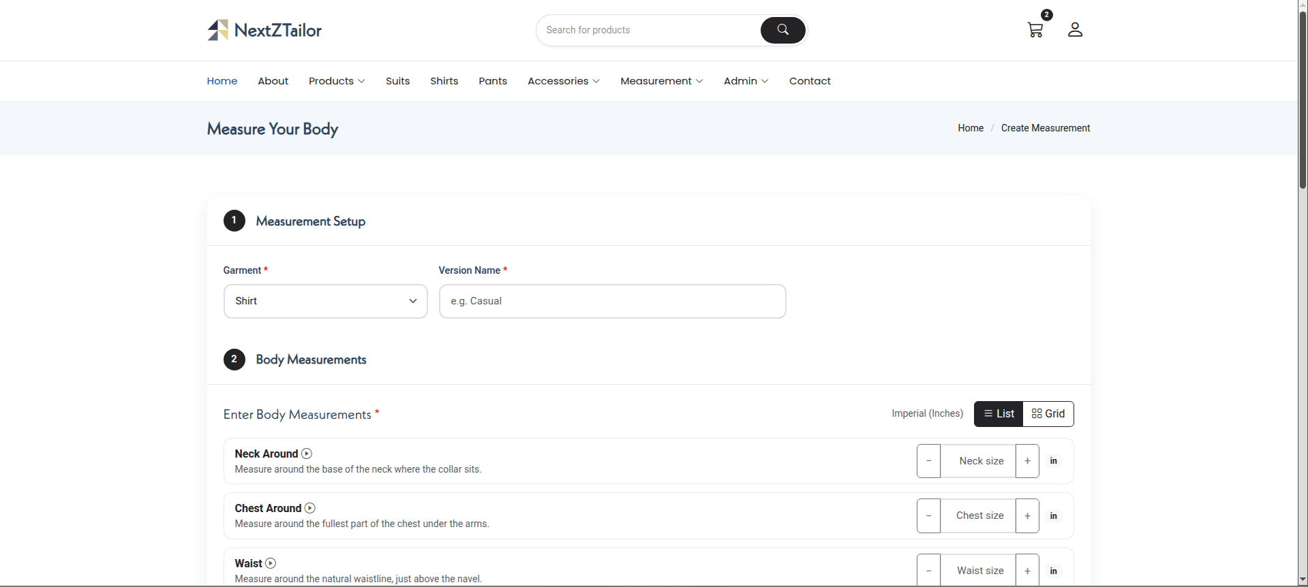Decrease Neck size with minus button
1308x587 pixels.
(928, 461)
